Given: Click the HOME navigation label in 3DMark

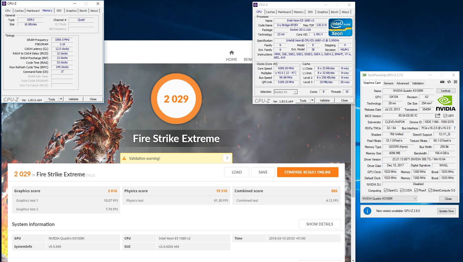Looking at the screenshot, I should tap(232, 60).
